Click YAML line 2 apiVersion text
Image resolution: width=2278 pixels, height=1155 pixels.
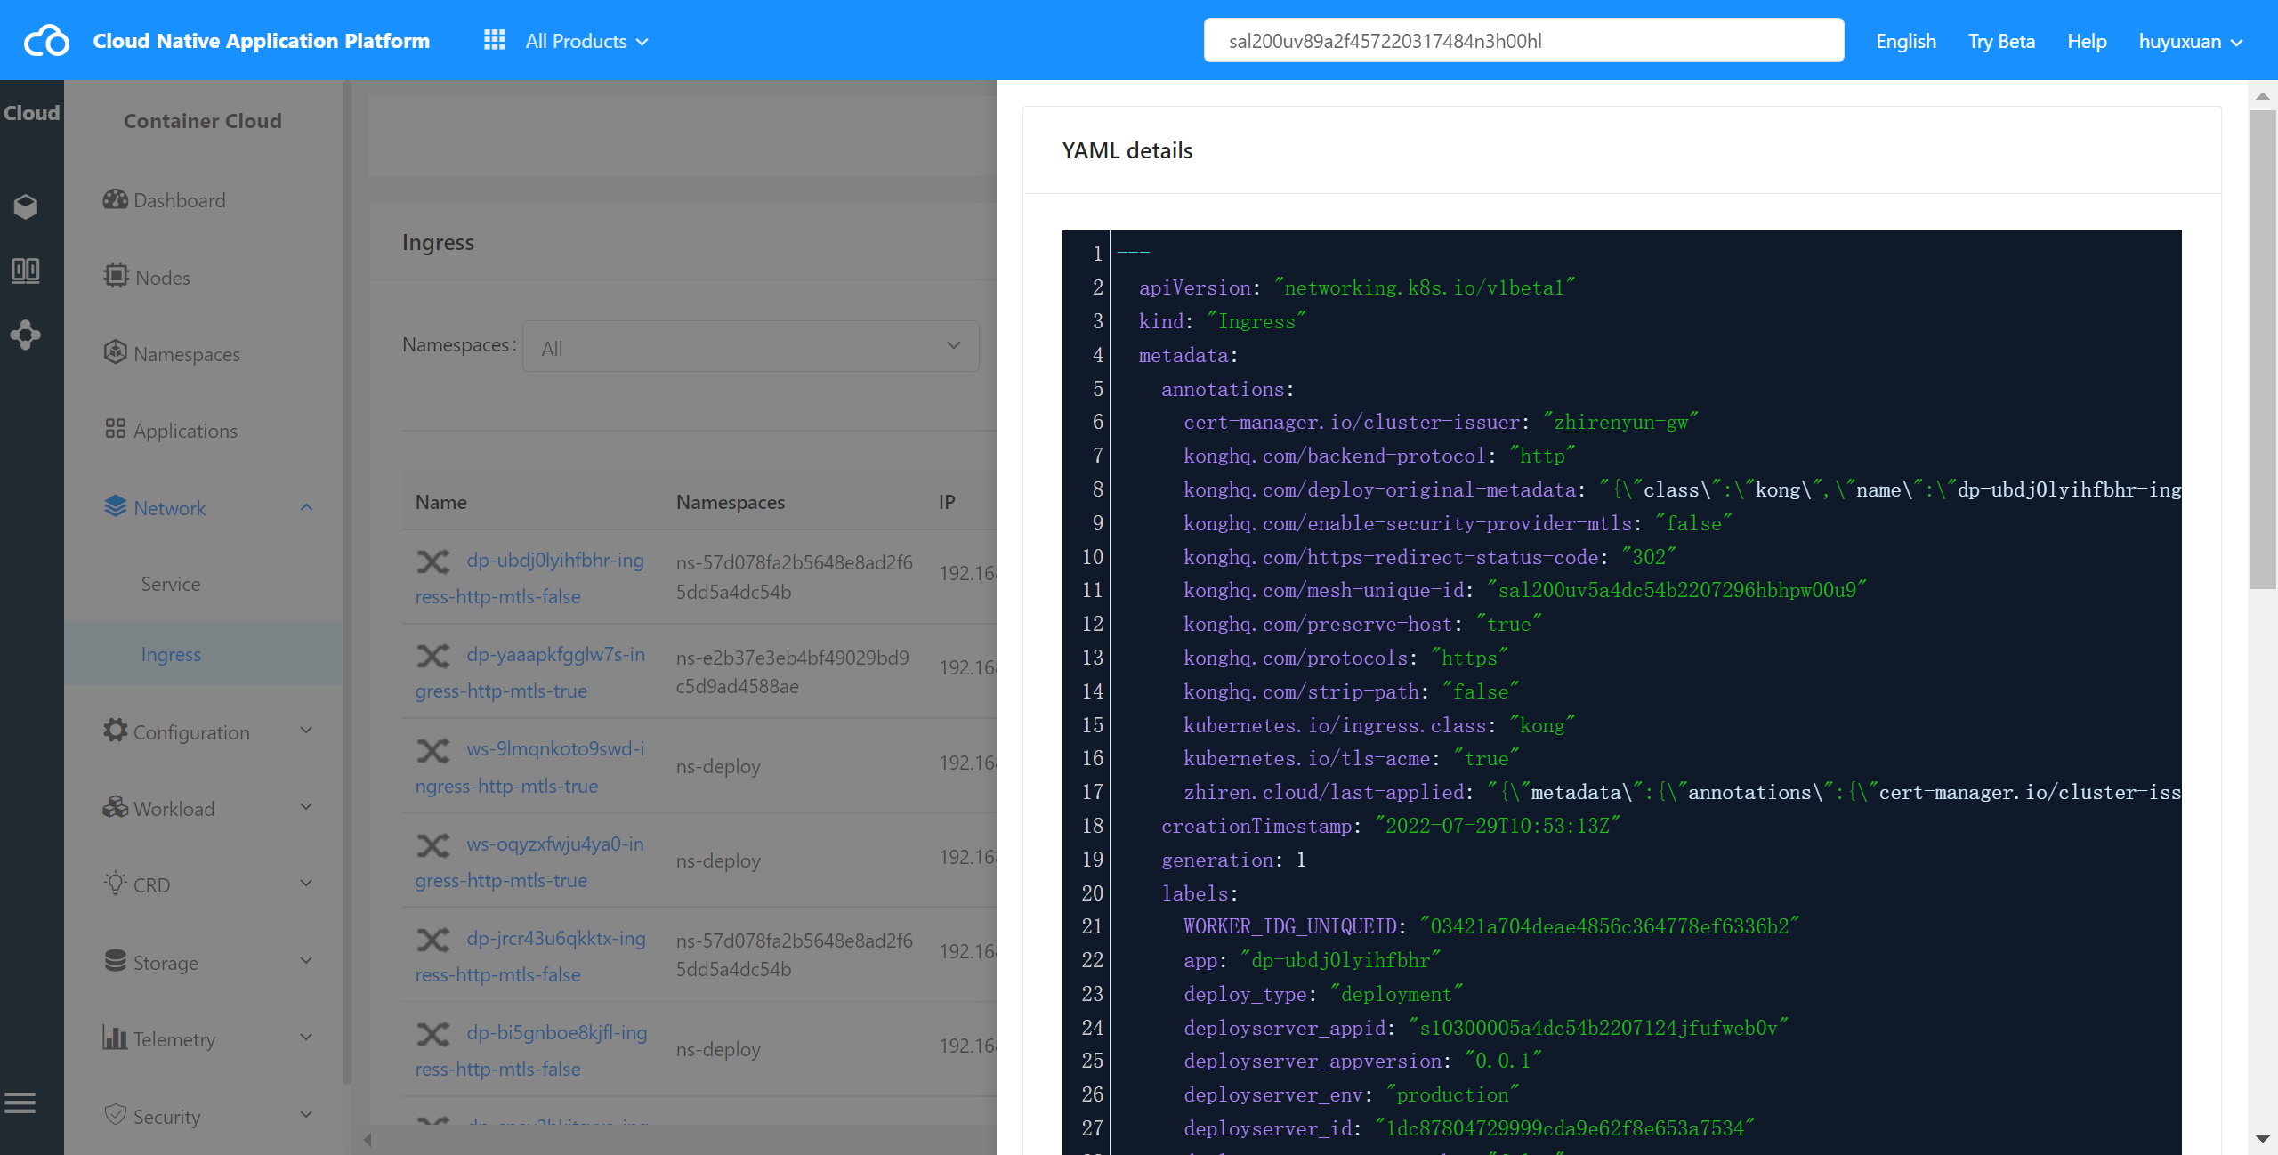click(x=1356, y=287)
